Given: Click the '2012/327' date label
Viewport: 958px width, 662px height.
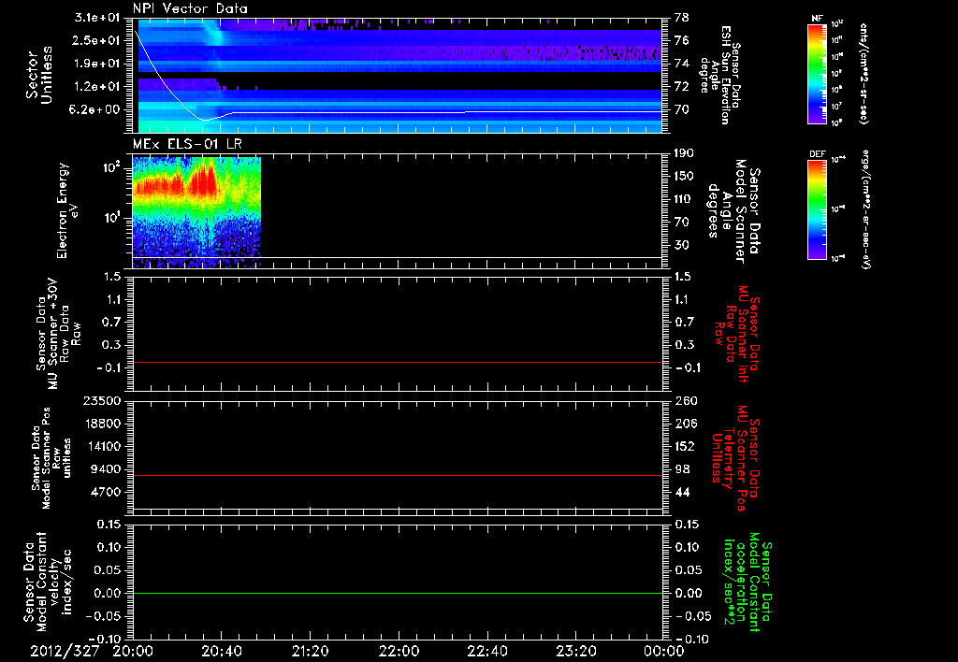Looking at the screenshot, I should click(x=65, y=651).
